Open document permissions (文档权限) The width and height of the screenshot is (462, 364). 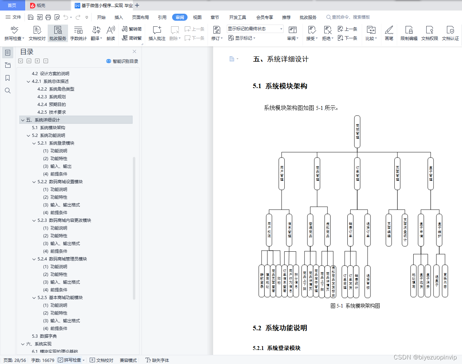click(x=430, y=33)
